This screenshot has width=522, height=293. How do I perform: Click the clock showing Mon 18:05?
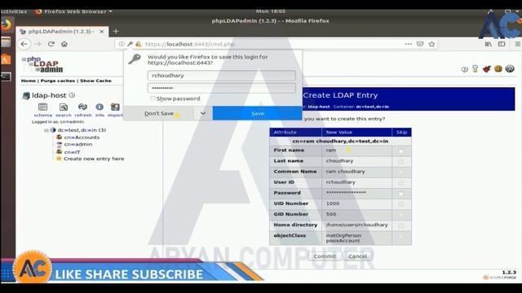click(x=270, y=11)
